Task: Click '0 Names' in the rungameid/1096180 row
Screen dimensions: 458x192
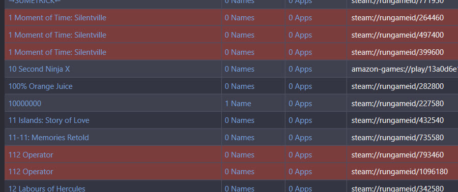Action: (x=240, y=172)
